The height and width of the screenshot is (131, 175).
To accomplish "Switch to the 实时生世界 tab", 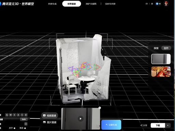I will 110,4.
